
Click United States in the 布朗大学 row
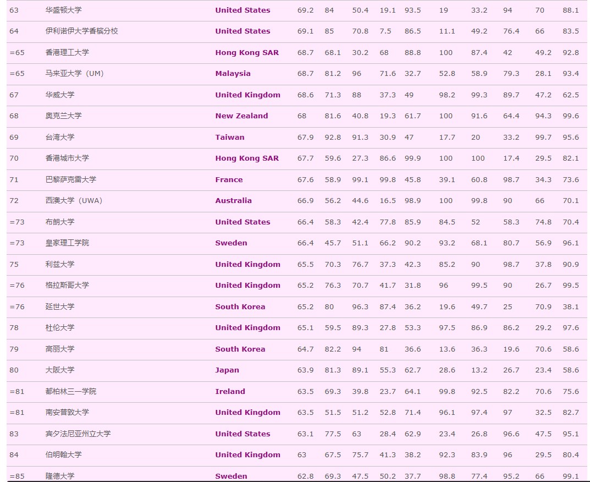coord(242,222)
